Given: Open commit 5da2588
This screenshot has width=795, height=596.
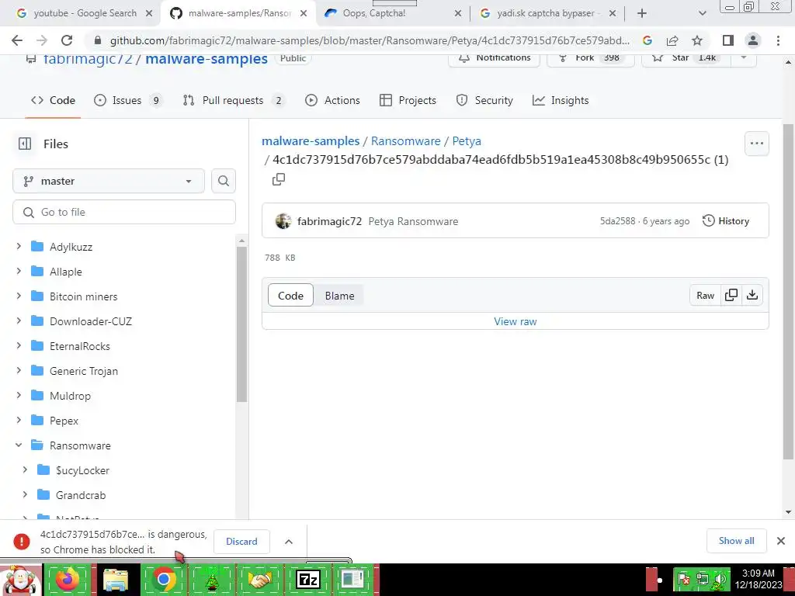Looking at the screenshot, I should coord(617,221).
